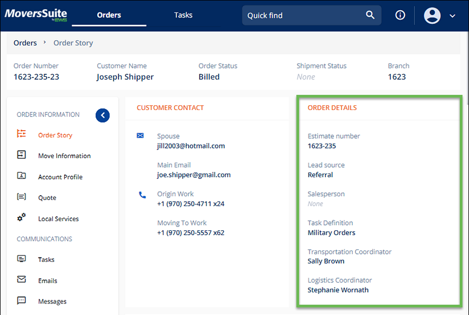Click the email icon beside Spouse contact
Screen dimensions: 469x315
click(x=141, y=136)
